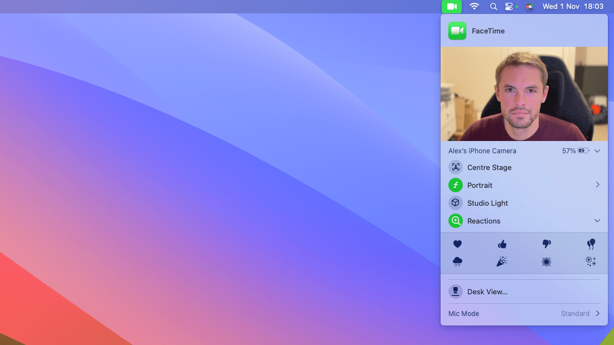Click the green FaceTime camera menu bar icon
Screen dimensions: 614x345
[x=451, y=7]
